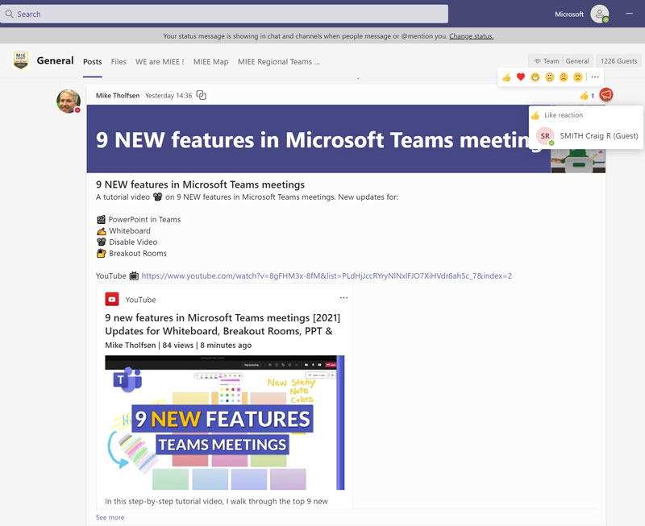Viewport: 645px width, 526px height.
Task: Click the Breakout Rooms bullet line
Action: click(x=131, y=253)
